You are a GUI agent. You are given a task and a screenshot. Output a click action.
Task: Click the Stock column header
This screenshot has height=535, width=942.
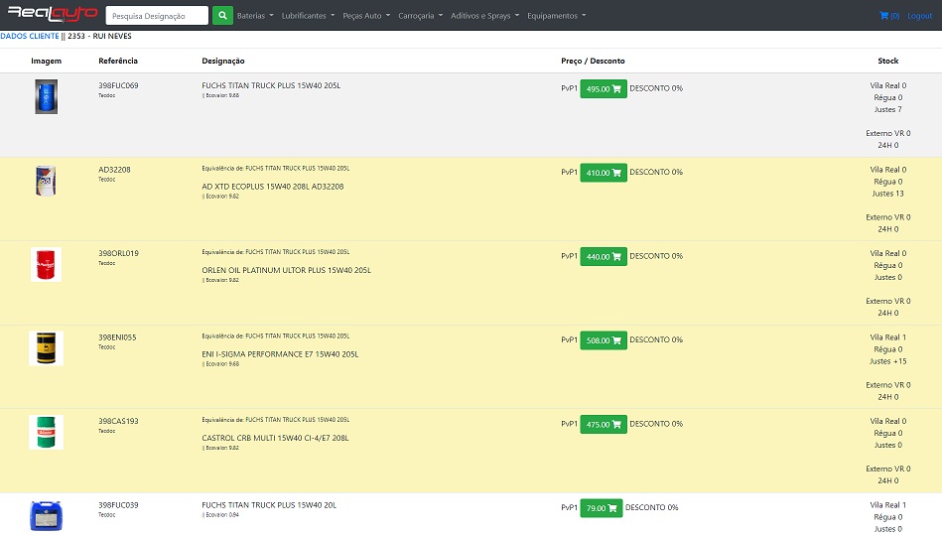tap(888, 61)
